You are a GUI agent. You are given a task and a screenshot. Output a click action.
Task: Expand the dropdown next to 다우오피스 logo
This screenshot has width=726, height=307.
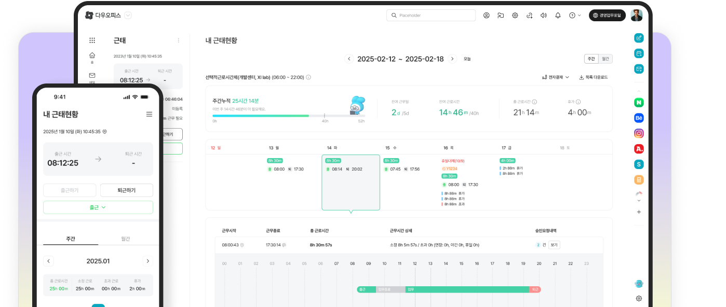(x=128, y=16)
